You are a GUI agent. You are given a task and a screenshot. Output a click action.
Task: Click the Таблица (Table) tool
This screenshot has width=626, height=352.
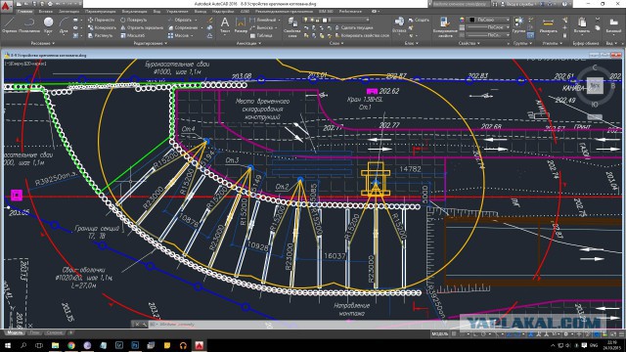click(x=261, y=35)
